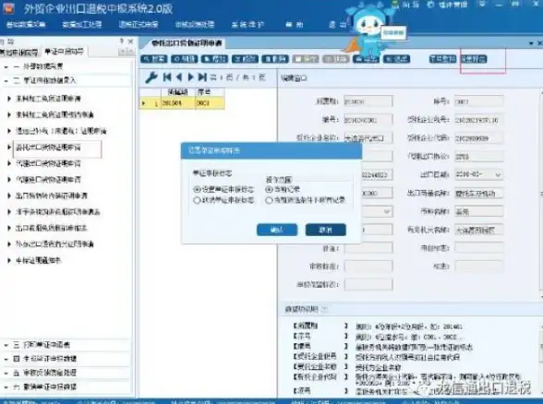Open 代理出口货物证明申请 in the tree
This screenshot has width=543, height=404.
pyautogui.click(x=48, y=163)
